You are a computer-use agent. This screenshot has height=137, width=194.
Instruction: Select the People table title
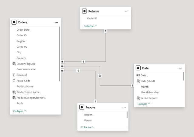click(x=90, y=107)
